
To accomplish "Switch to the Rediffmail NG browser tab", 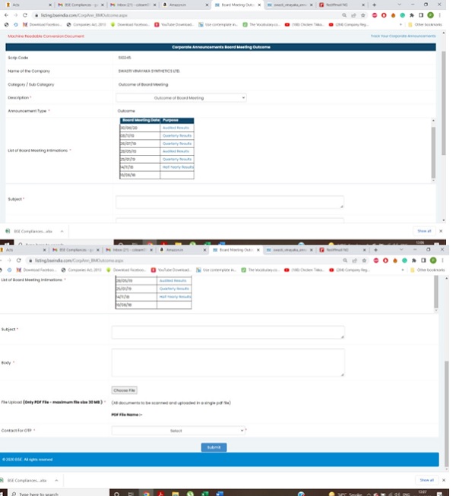I will (335, 5).
